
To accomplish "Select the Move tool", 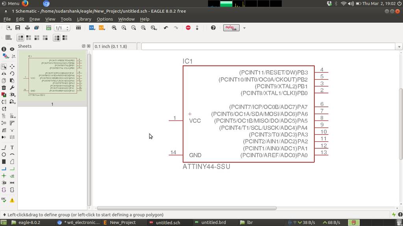I will click(12, 66).
